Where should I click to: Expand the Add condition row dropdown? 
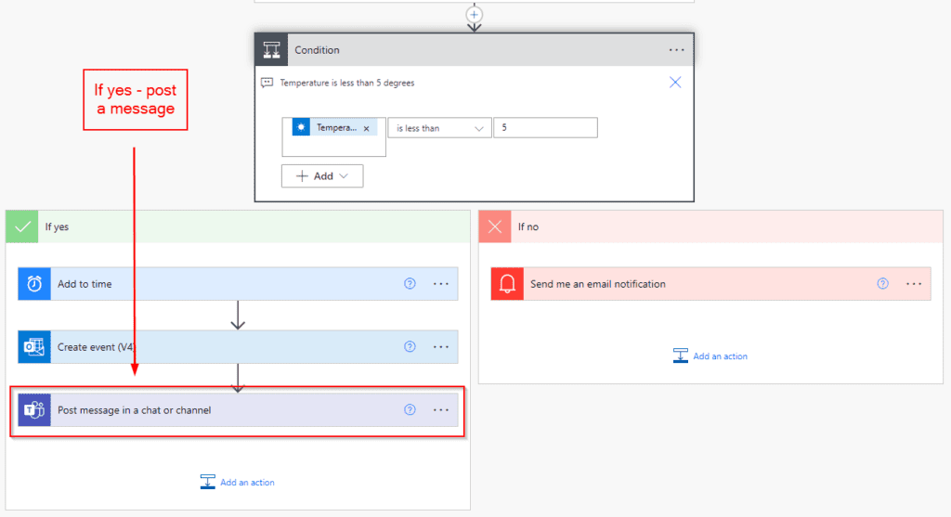click(322, 176)
